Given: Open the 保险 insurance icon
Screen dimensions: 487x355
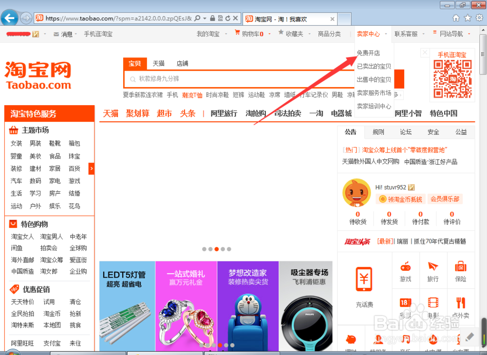Looking at the screenshot, I should click(461, 266).
